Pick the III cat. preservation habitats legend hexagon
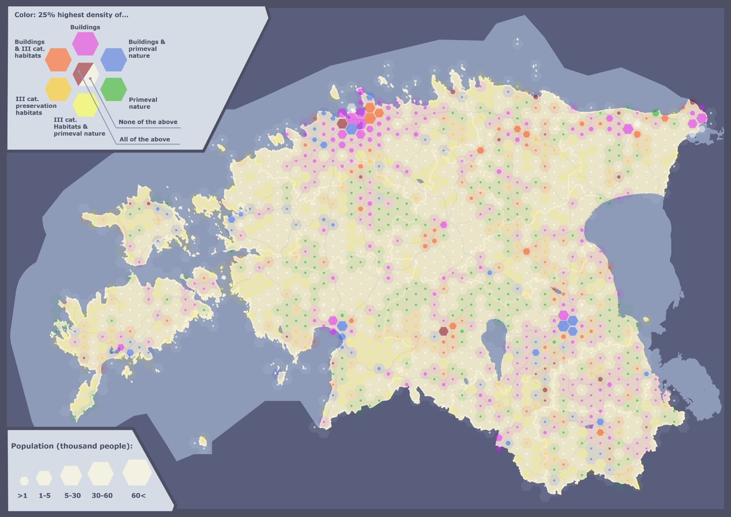Screen dimensions: 731x517 tap(59, 89)
